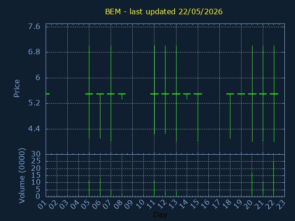The image size is (295, 221).
Task: Select the day 13 price range bar
Action: click(x=176, y=93)
